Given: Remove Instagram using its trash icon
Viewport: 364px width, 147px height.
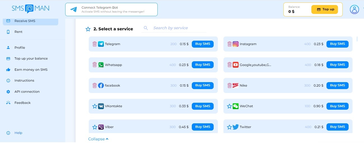Looking at the screenshot, I should (230, 44).
